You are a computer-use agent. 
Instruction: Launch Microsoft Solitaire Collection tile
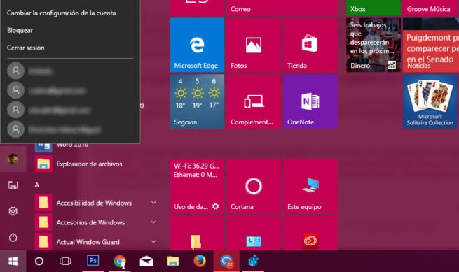pos(430,101)
